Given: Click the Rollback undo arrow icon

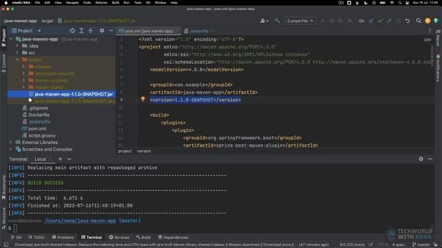Looking at the screenshot, I should pyautogui.click(x=407, y=21).
